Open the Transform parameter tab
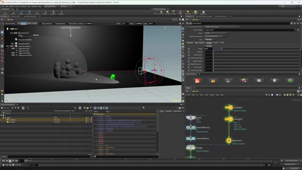This screenshot has height=170, width=302. (x=190, y=43)
